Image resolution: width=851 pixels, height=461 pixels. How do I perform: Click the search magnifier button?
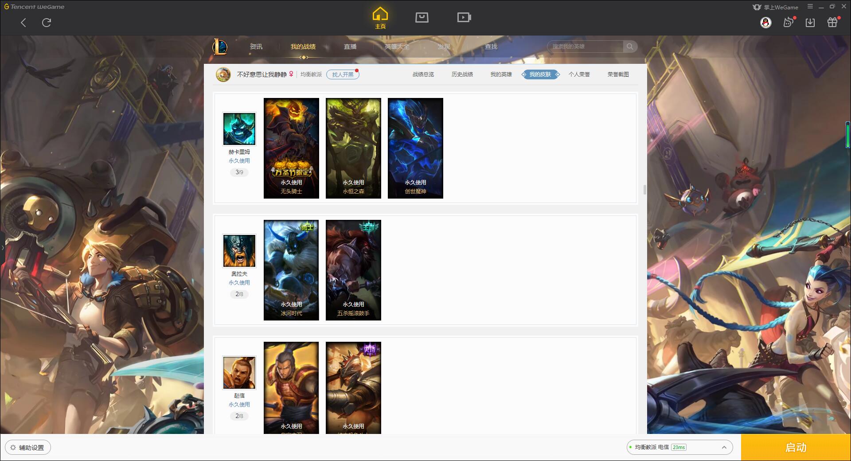pyautogui.click(x=630, y=47)
